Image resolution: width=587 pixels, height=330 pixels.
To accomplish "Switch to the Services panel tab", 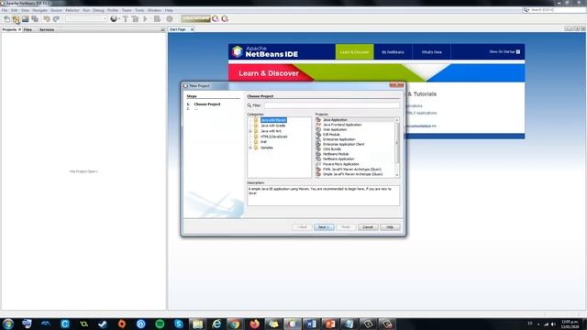I will coord(47,29).
